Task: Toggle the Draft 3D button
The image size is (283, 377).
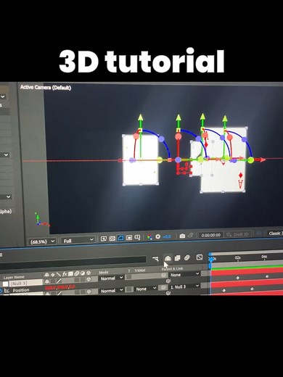Action: (x=237, y=234)
